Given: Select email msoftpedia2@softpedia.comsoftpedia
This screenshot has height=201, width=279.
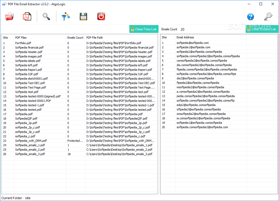Looking at the screenshot, I should click(x=200, y=87).
